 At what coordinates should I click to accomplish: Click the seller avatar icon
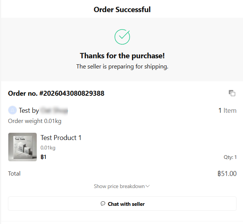tap(12, 110)
